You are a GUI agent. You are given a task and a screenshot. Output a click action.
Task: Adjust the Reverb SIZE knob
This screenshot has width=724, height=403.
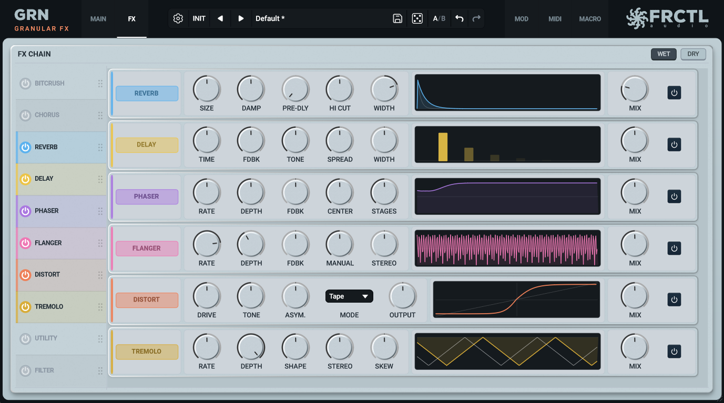pos(207,89)
